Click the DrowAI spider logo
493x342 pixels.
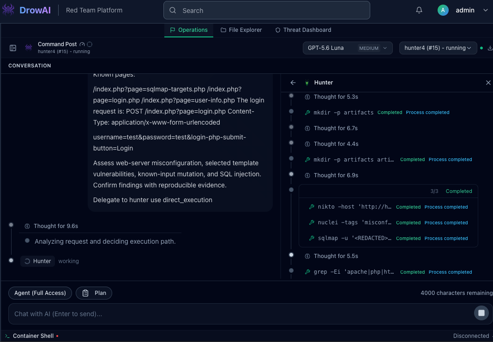point(8,10)
